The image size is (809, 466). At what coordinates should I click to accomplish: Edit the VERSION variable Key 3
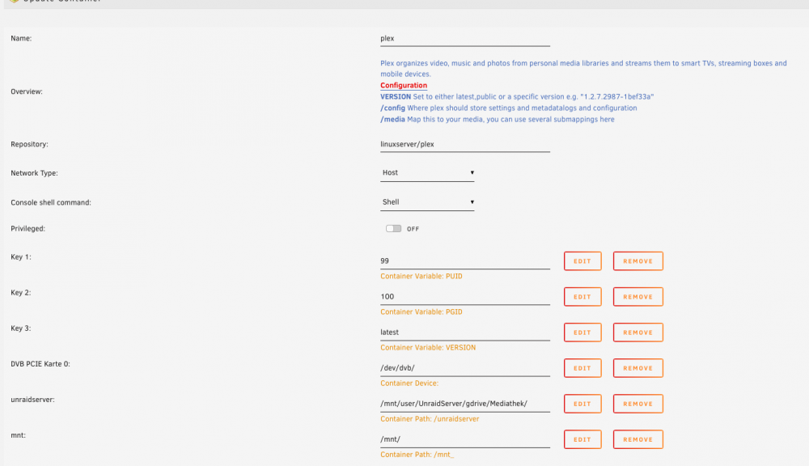pyautogui.click(x=582, y=333)
